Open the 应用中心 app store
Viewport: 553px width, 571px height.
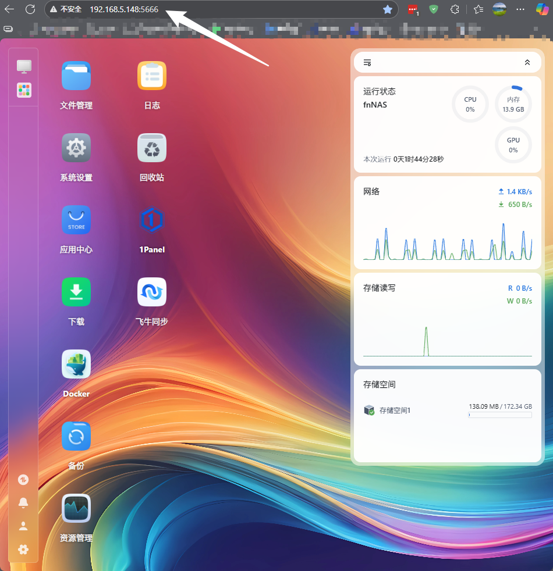76,220
